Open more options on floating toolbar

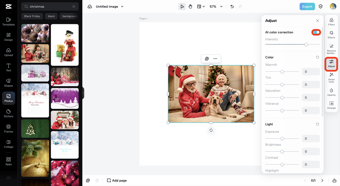[x=215, y=59]
